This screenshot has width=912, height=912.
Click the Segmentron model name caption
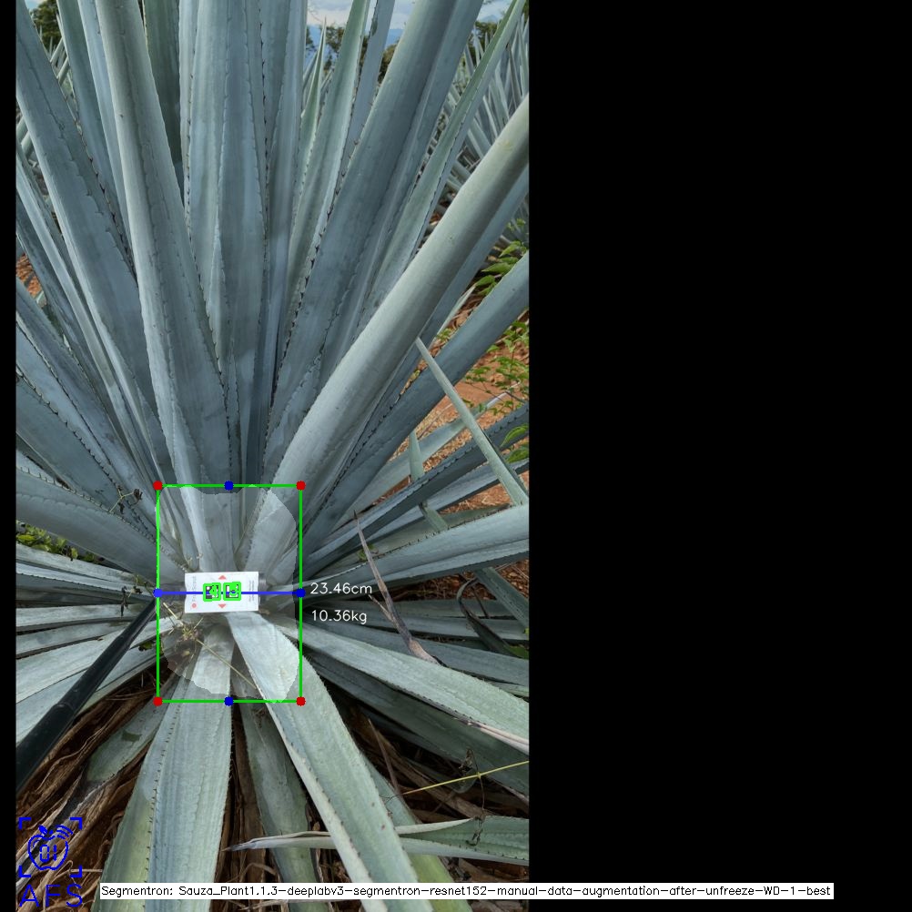465,891
